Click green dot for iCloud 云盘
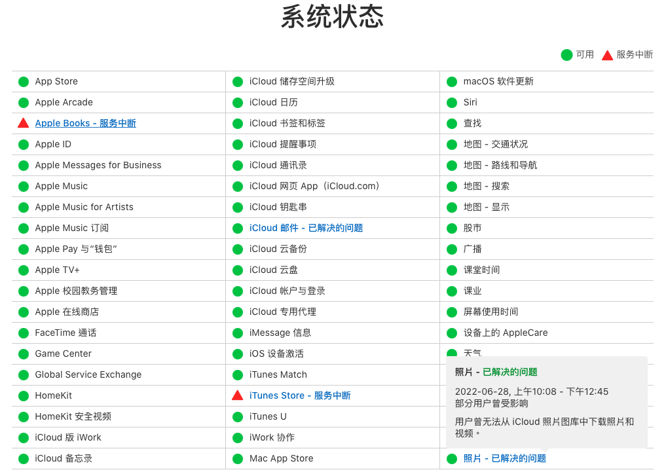The height and width of the screenshot is (472, 668). [x=238, y=270]
